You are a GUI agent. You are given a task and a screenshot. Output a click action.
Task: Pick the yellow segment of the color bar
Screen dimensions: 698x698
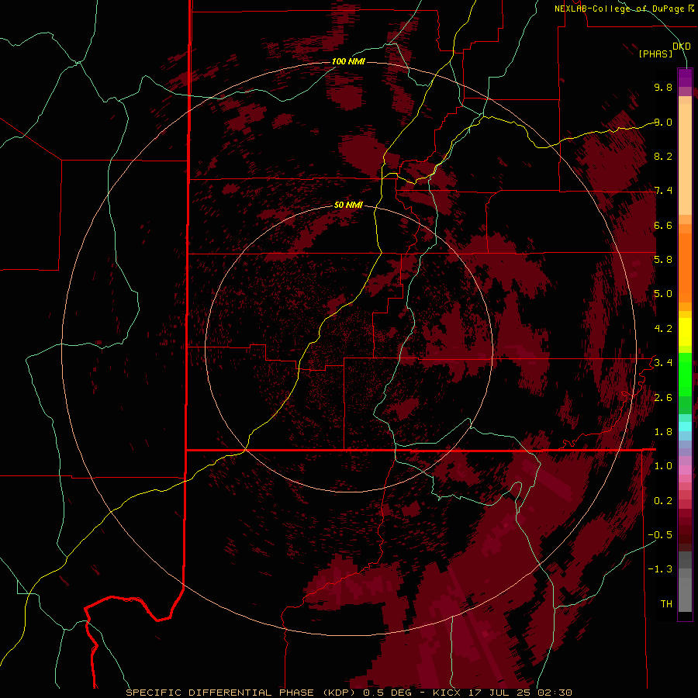coord(685,332)
